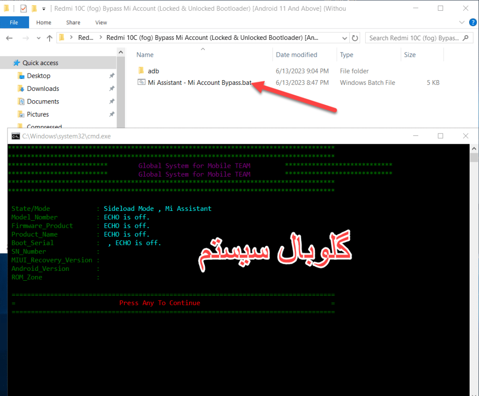
Task: Open the Customize Quick Access Toolbar dropdown
Action: (x=44, y=9)
